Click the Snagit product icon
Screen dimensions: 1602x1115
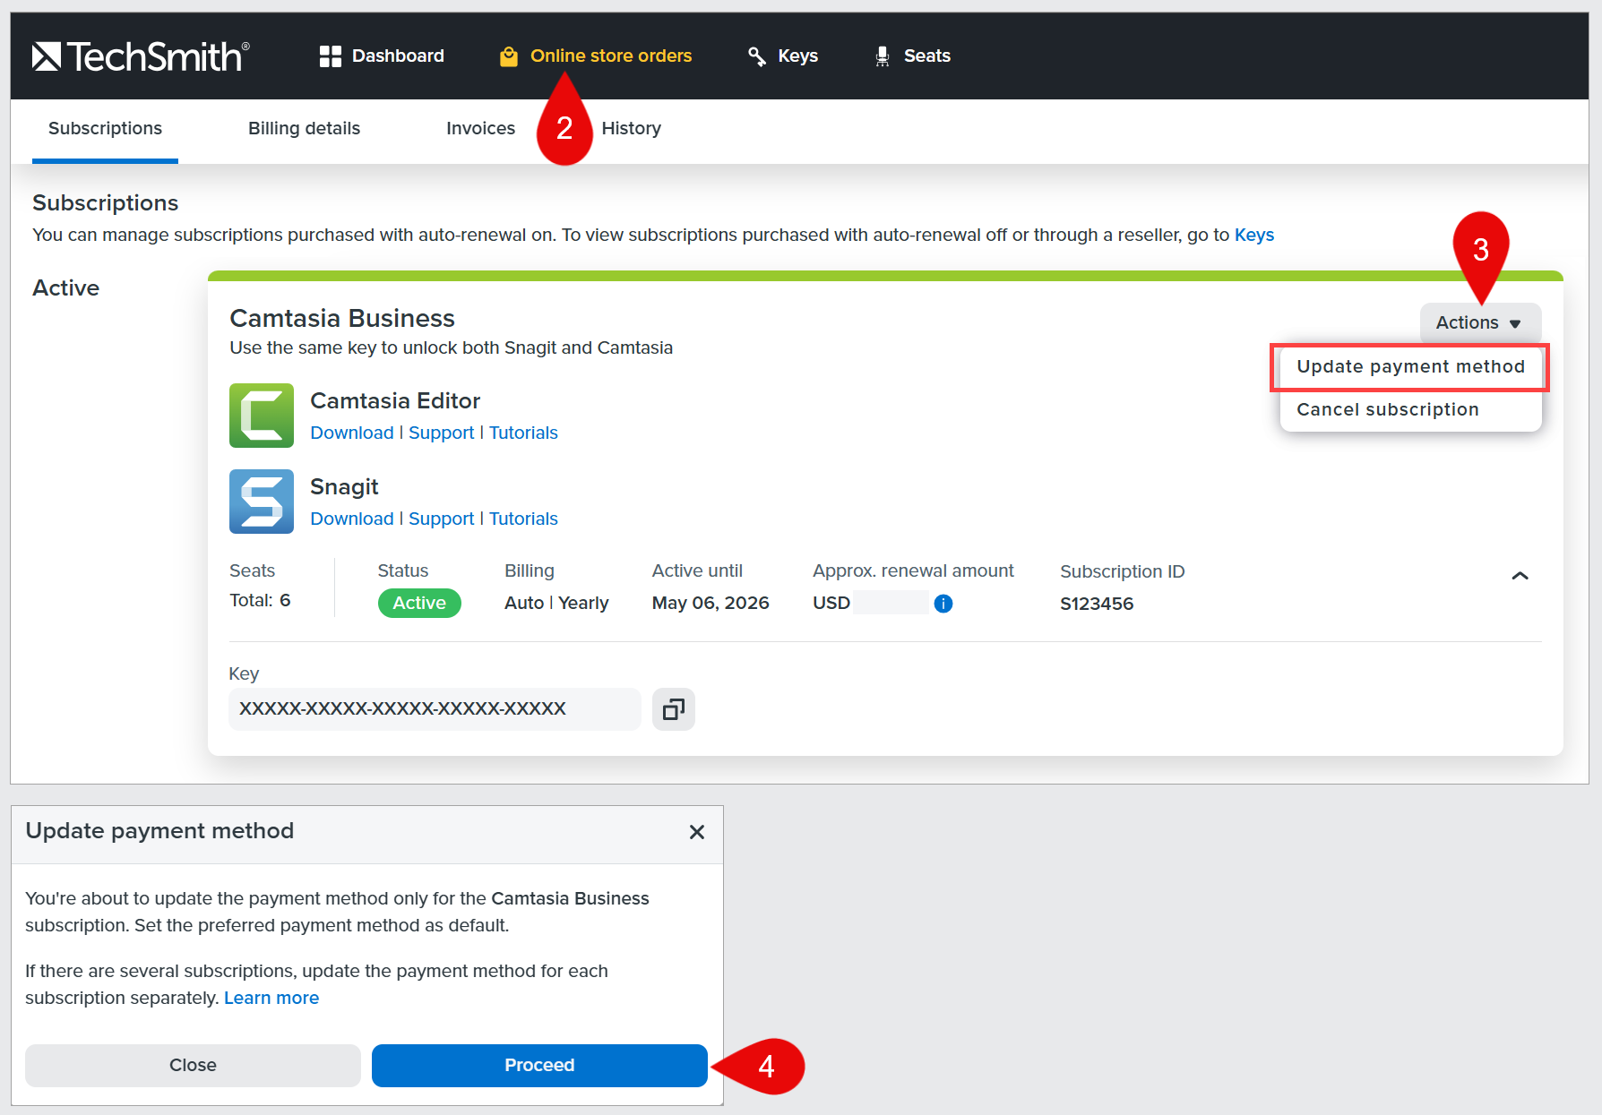(x=262, y=502)
